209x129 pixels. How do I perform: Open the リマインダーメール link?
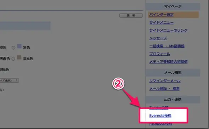(x=165, y=81)
